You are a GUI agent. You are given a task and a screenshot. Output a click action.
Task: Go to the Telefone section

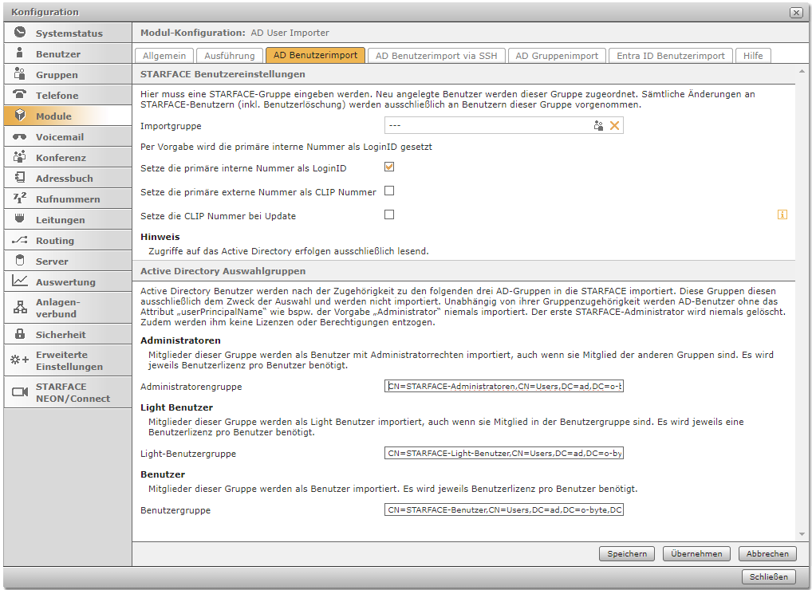[68, 95]
